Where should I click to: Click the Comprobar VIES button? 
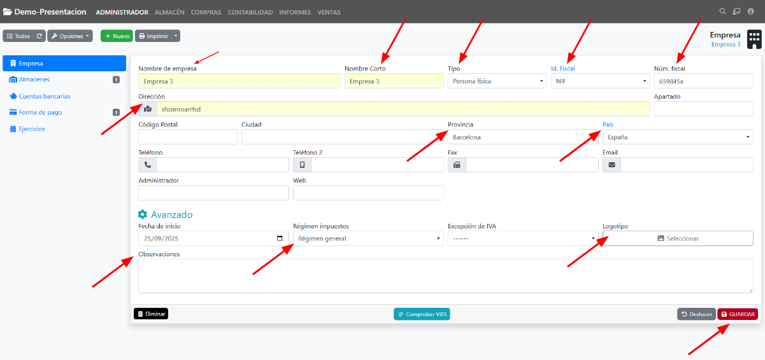(422, 314)
